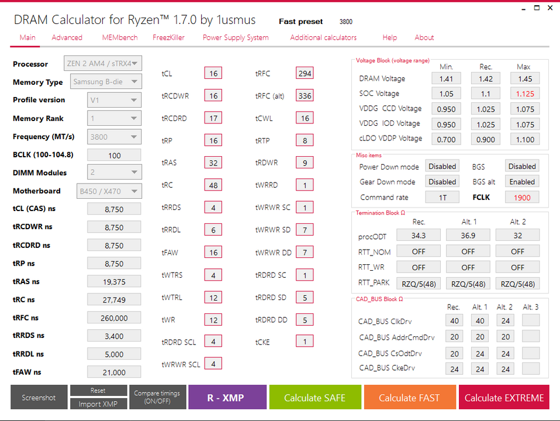Viewport: 560px width, 421px height.
Task: Click the tRFC (alt) value 336
Action: point(305,95)
